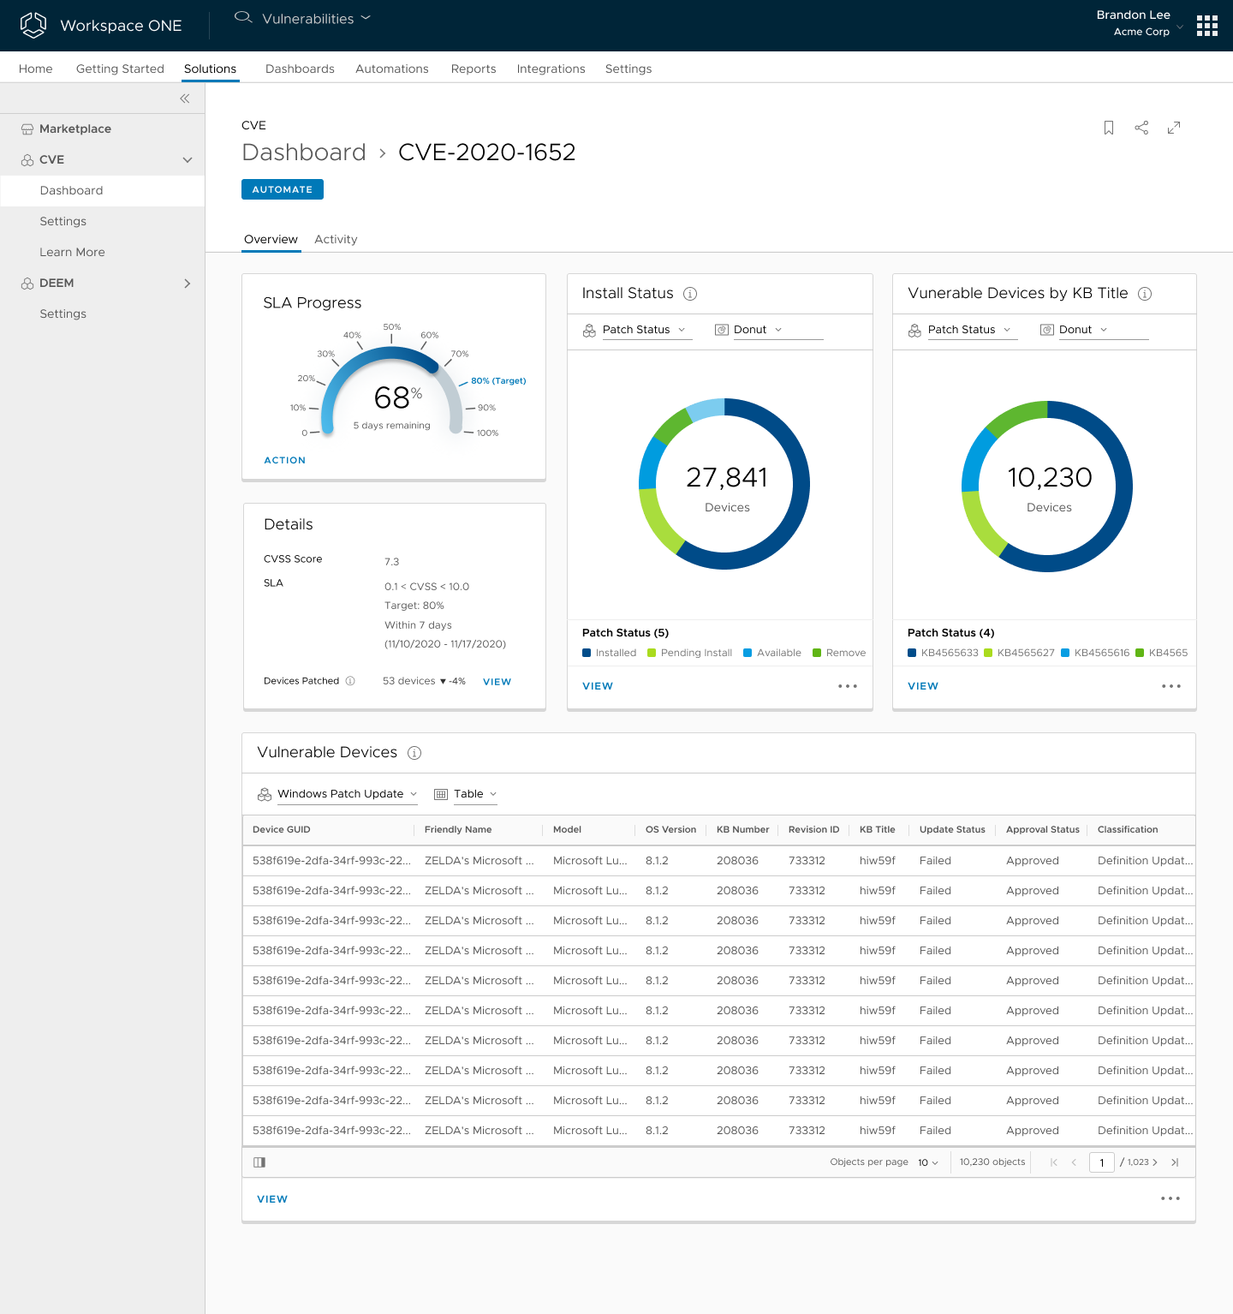Viewport: 1233px width, 1314px height.
Task: Click the Table view grid icon
Action: 441,794
